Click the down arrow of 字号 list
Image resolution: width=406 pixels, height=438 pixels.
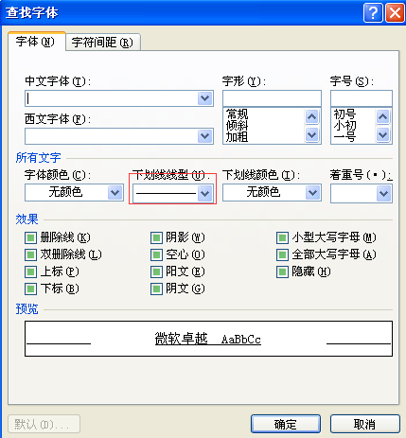coord(383,135)
